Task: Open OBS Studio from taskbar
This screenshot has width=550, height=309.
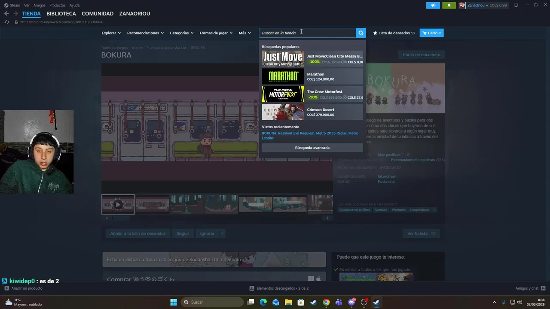Action: 364,302
